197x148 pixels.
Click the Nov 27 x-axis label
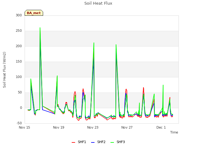(x=127, y=127)
